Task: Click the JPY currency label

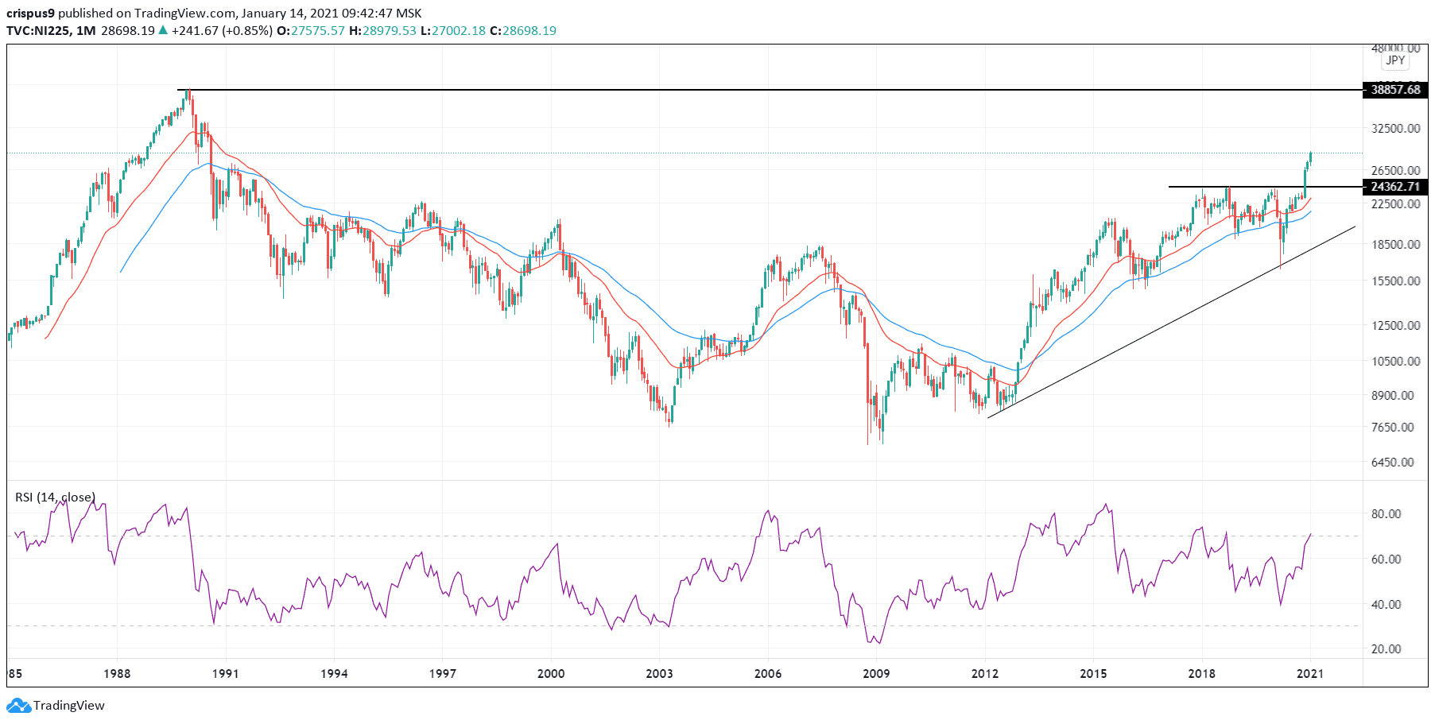Action: 1395,60
